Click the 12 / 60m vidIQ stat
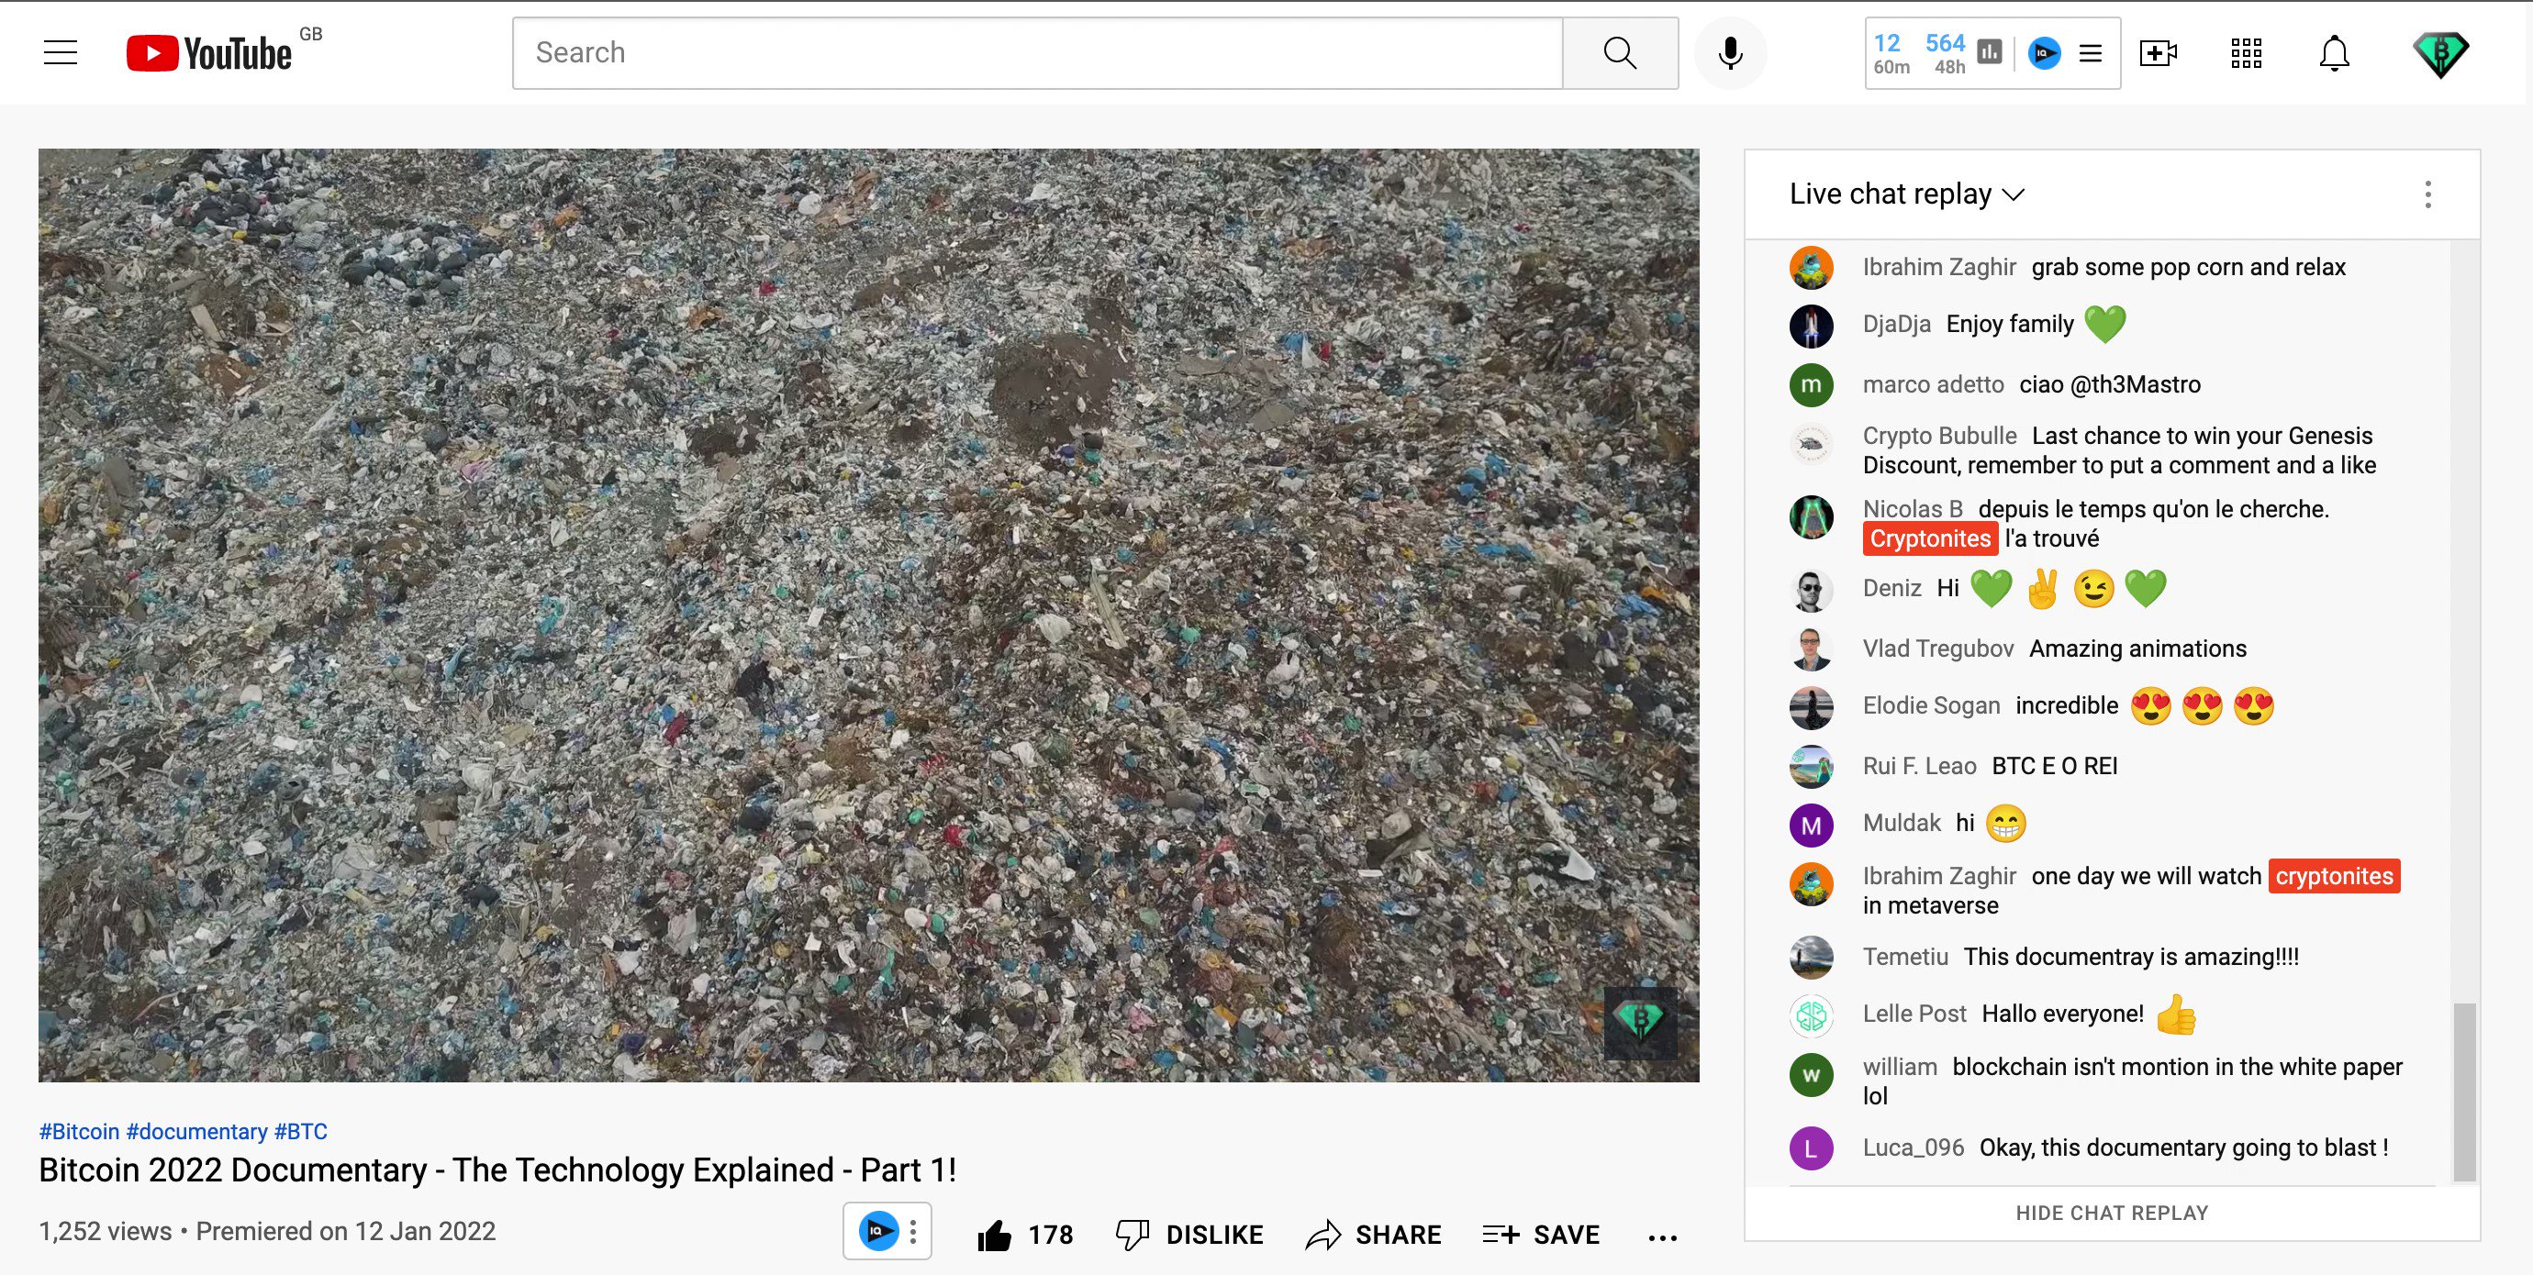The width and height of the screenshot is (2533, 1275). 1890,53
